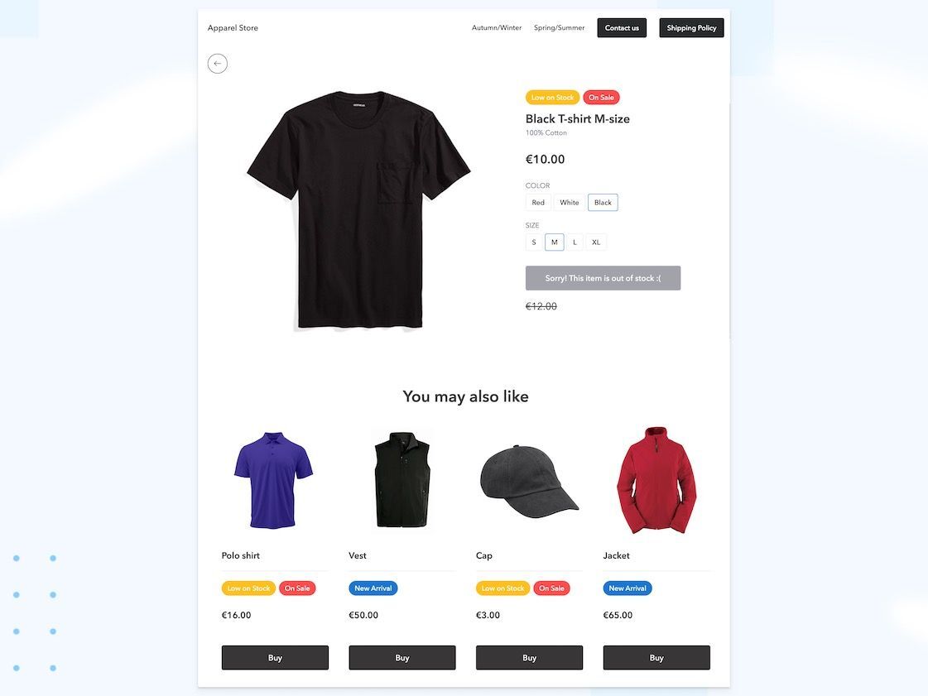Screen dimensions: 928x696
Task: Click the Low on Stock badge under Polo shirt
Action: [248, 588]
